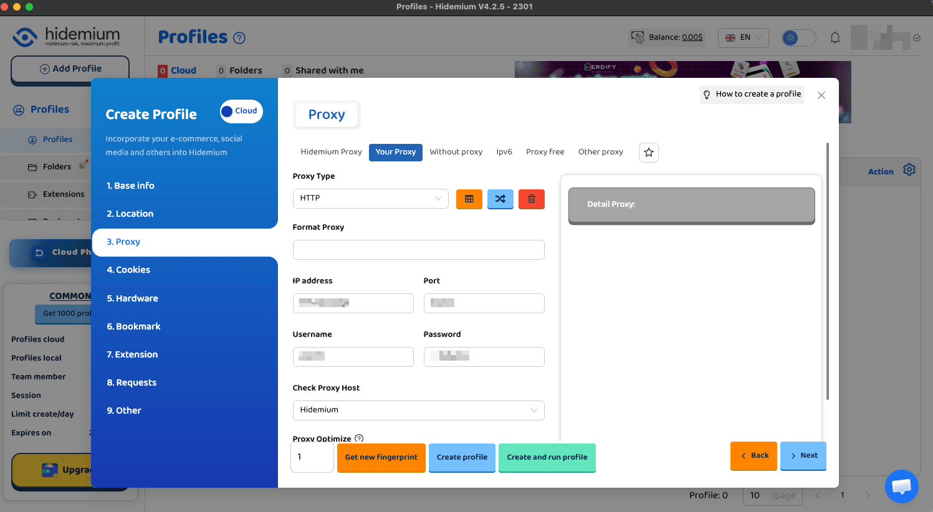Viewport: 933px width, 512px height.
Task: Click Create and run profile
Action: (x=547, y=457)
